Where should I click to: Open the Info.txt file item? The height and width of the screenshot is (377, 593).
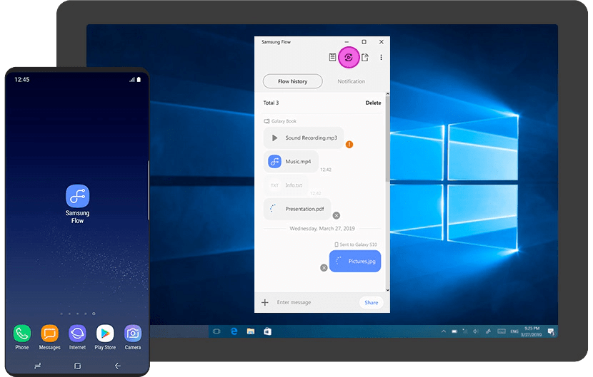coord(286,185)
